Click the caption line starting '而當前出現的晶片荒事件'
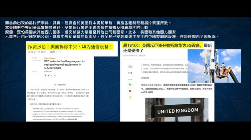The image size is (251, 140). [x=88, y=23]
